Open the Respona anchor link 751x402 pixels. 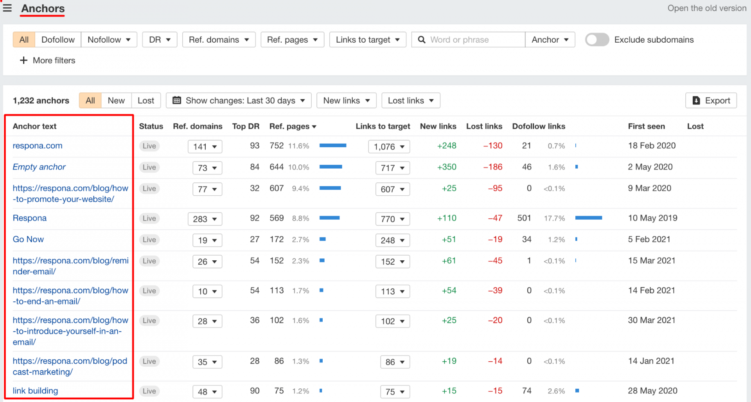tap(30, 218)
